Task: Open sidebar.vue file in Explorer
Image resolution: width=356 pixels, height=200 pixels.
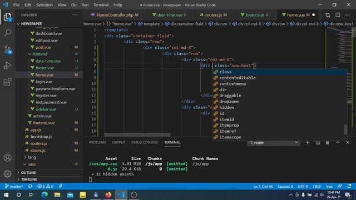Action: pos(46,109)
